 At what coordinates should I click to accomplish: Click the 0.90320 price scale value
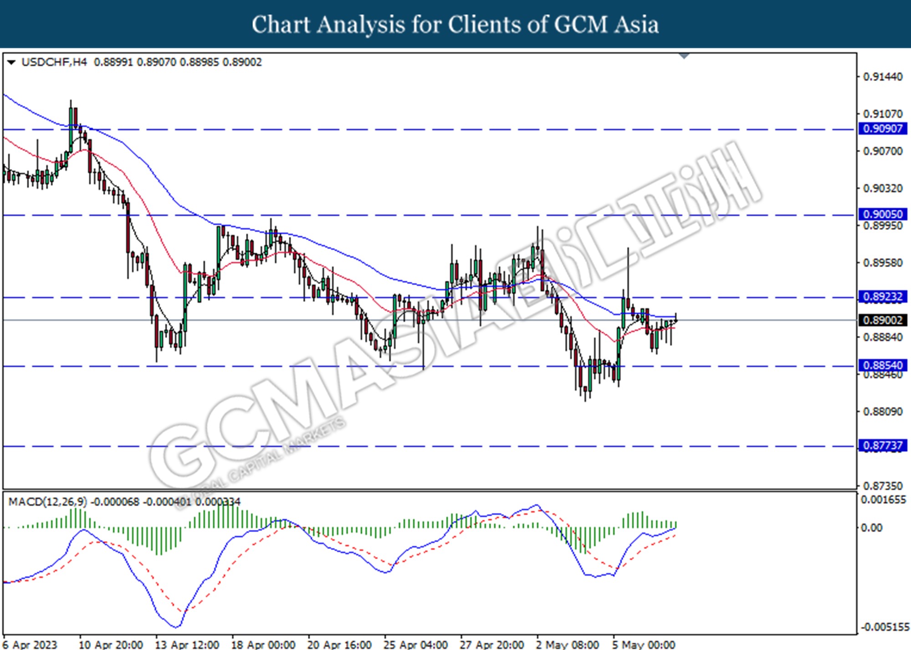pos(883,188)
